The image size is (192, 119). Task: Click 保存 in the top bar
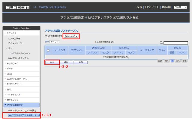(x=139, y=7)
